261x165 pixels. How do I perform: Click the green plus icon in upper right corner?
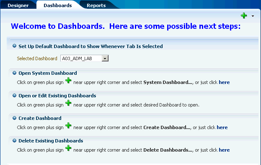pyautogui.click(x=244, y=15)
